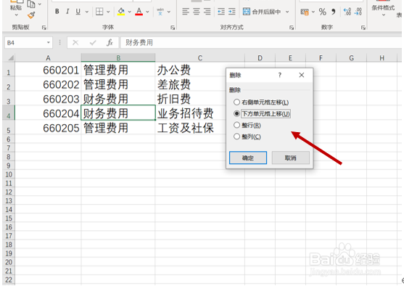The image size is (404, 286).
Task: Apply comma style
Action: 334,12
